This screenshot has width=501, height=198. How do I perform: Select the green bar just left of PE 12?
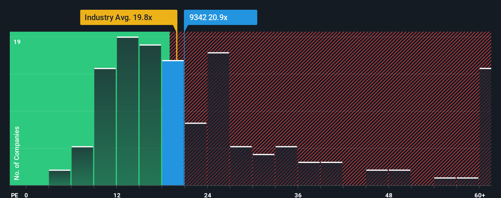tap(105, 127)
